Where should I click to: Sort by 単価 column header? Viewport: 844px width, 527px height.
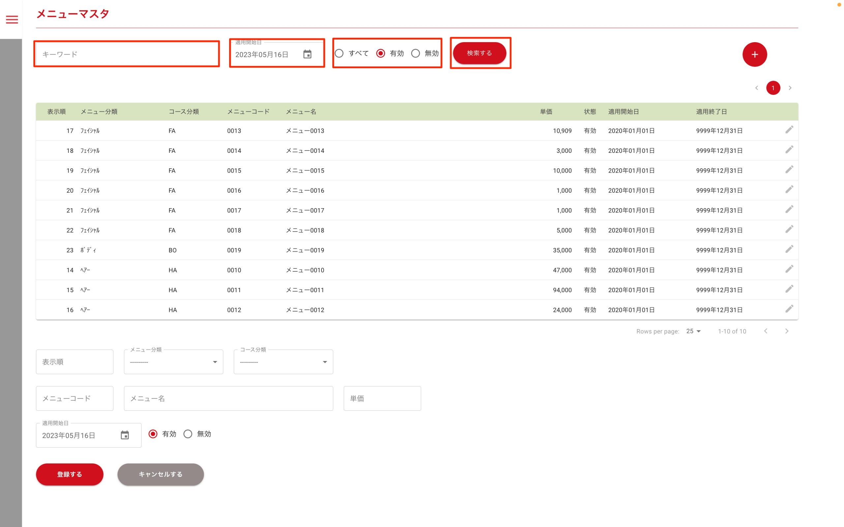[x=546, y=112]
